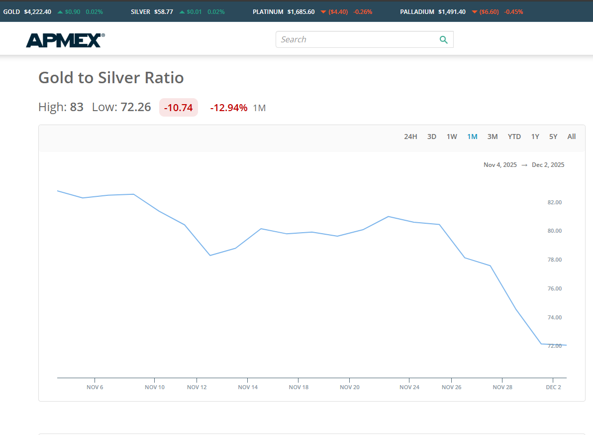The height and width of the screenshot is (435, 593).
Task: Choose the 1M time range
Action: 472,137
